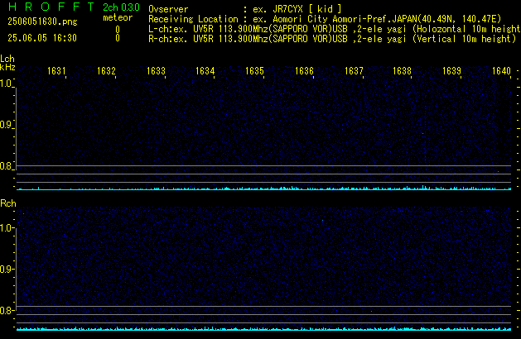Click the date stamp '25.06.05 16:30'
The image size is (521, 339).
tap(42, 38)
